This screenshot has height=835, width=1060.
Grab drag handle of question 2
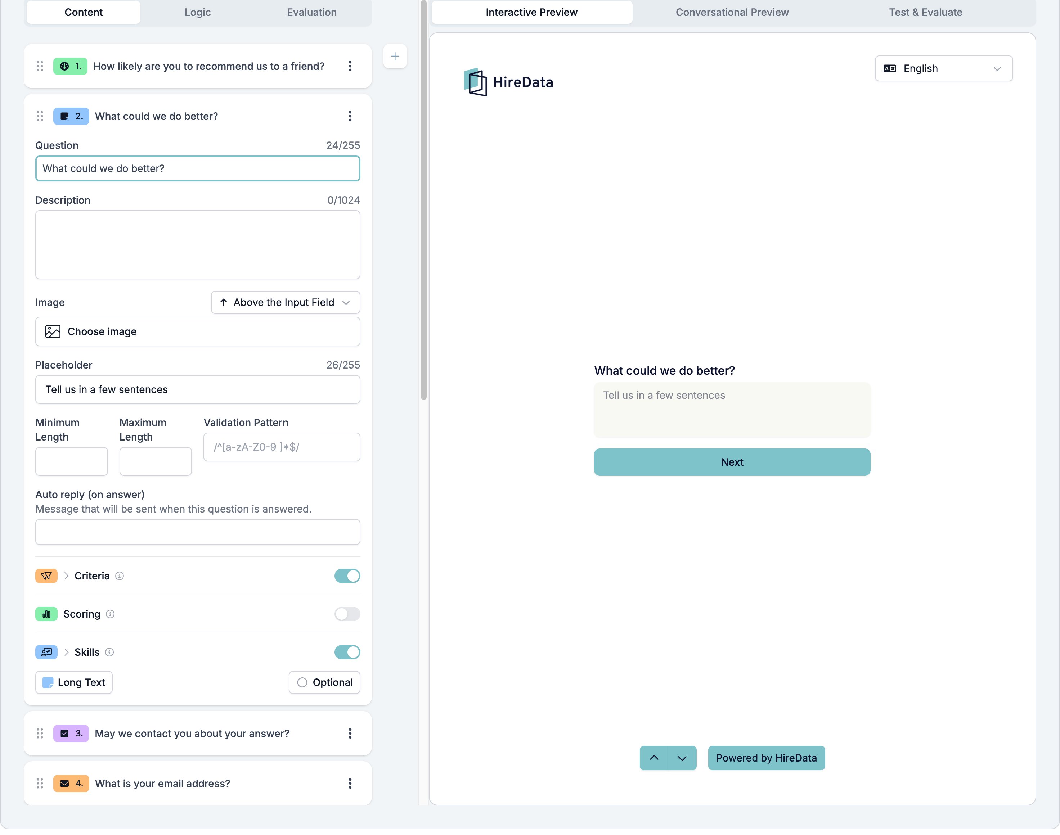pyautogui.click(x=40, y=116)
